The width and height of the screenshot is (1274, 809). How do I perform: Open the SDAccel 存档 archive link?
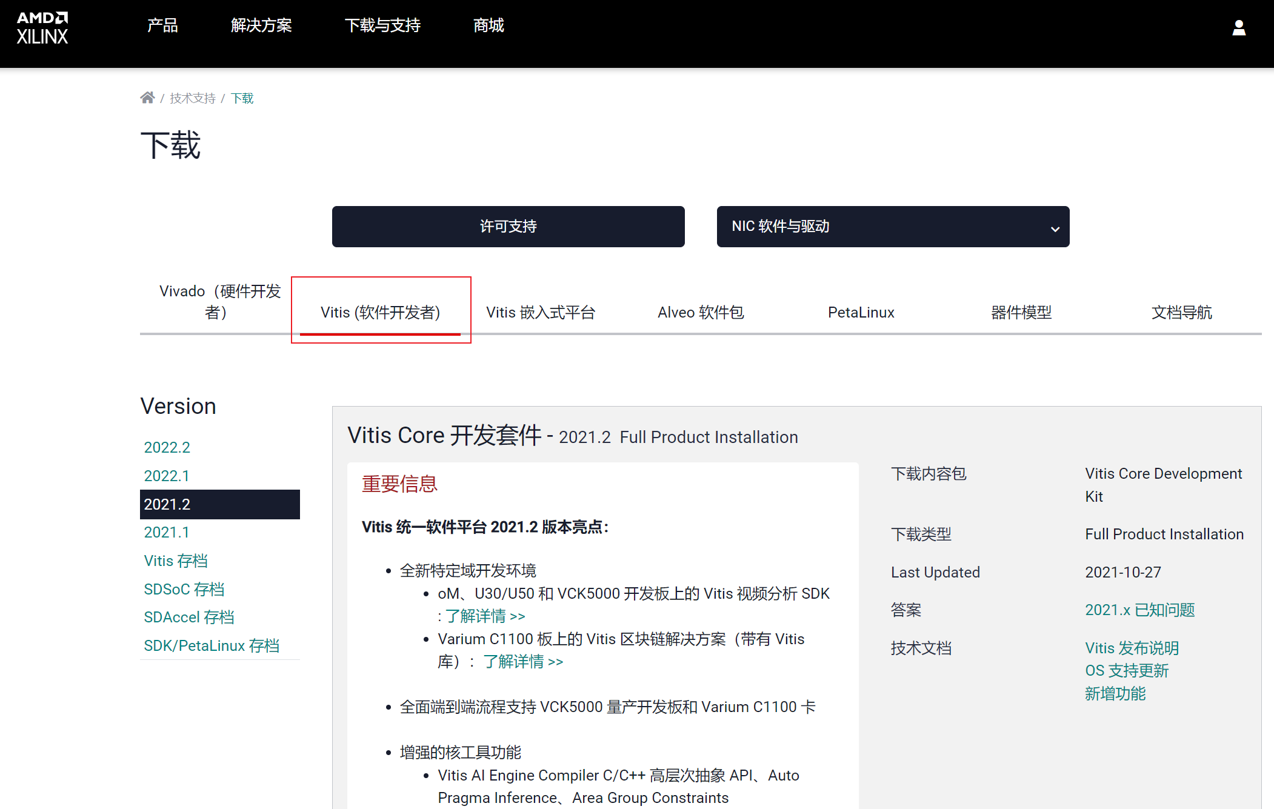(x=189, y=617)
